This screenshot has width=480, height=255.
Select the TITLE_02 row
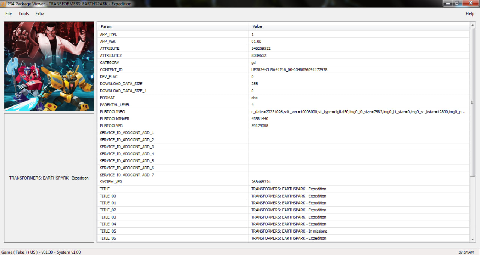(x=283, y=210)
